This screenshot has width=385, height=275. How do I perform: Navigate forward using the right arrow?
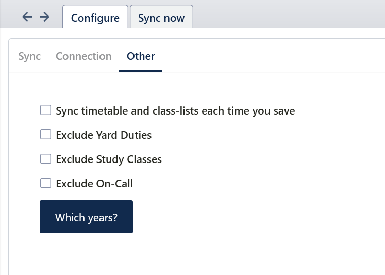click(45, 17)
